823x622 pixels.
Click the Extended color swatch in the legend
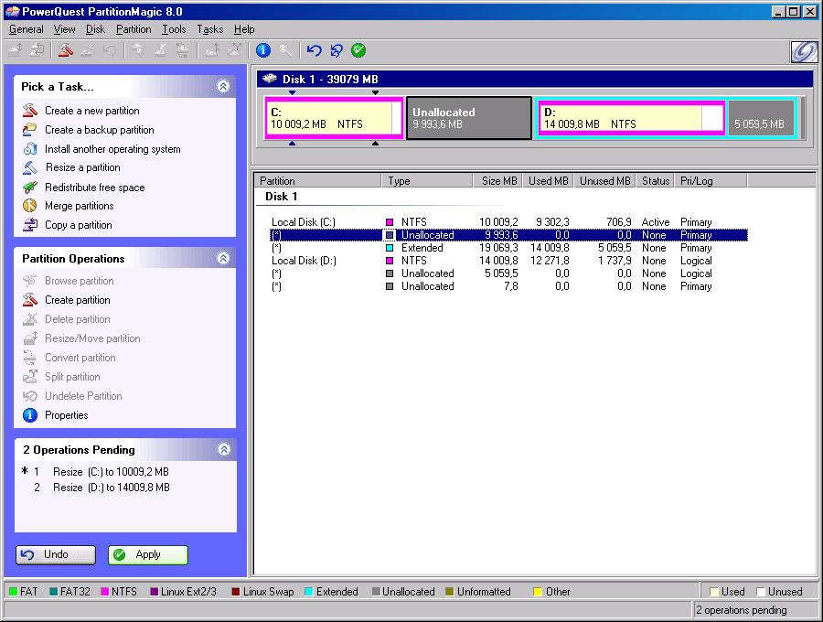[309, 592]
